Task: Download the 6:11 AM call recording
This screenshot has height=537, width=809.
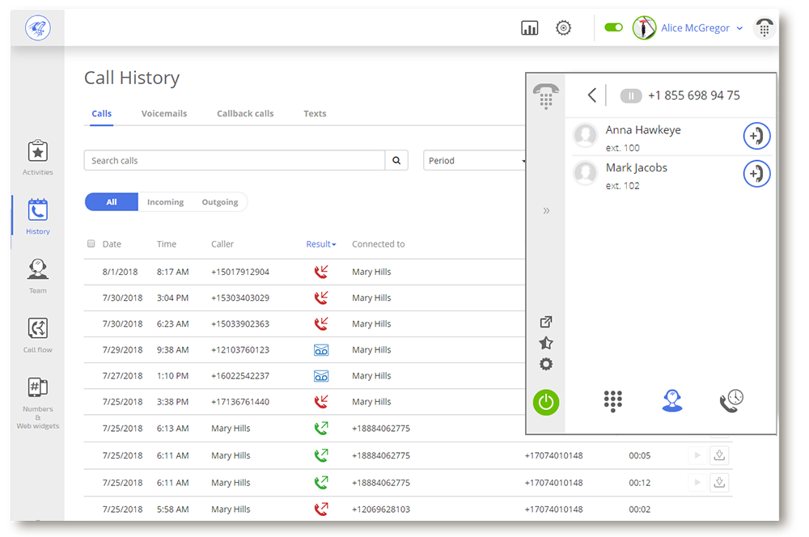Action: 720,455
